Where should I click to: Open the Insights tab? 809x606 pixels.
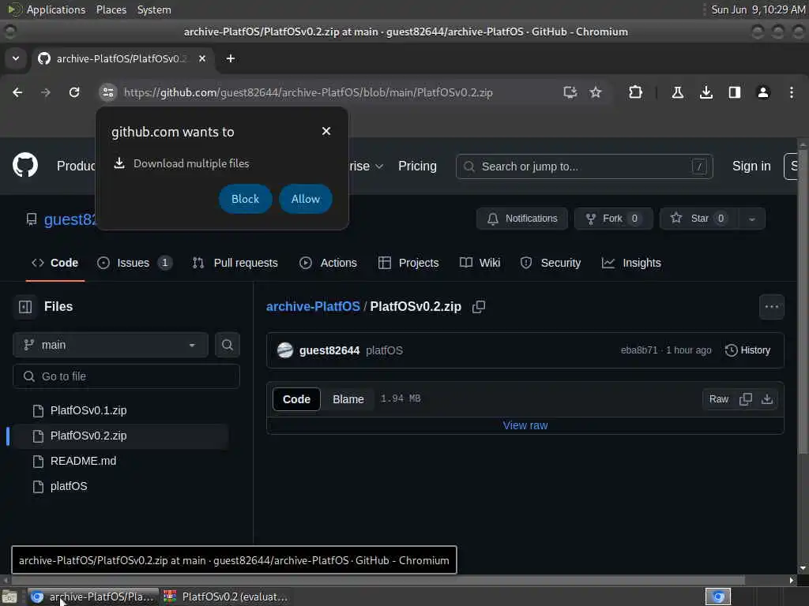click(x=631, y=263)
